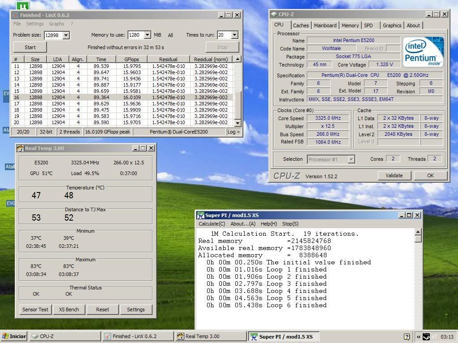This screenshot has width=458, height=343.
Task: Open LinX question mark help menu
Action: 72,24
